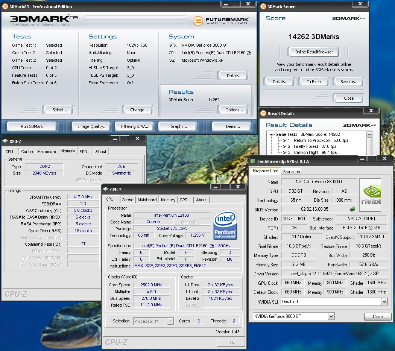Image resolution: width=395 pixels, height=351 pixels.
Task: Click Select tests button
Action: point(58,110)
